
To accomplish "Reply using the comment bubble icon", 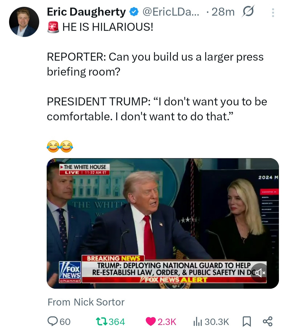I will coord(53,321).
